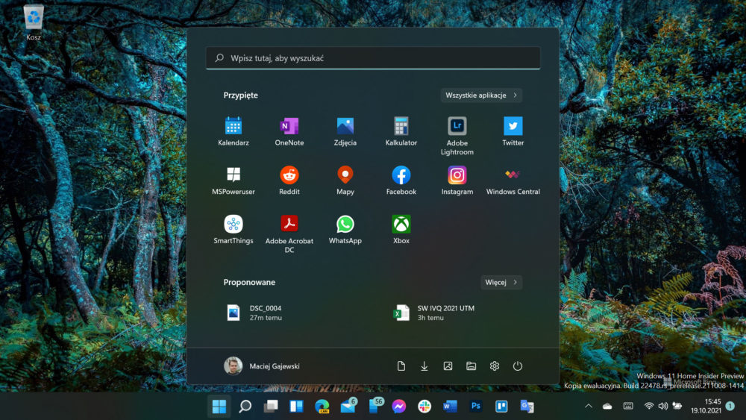Open Maciej Gajewski account menu
This screenshot has height=420, width=746.
click(262, 366)
